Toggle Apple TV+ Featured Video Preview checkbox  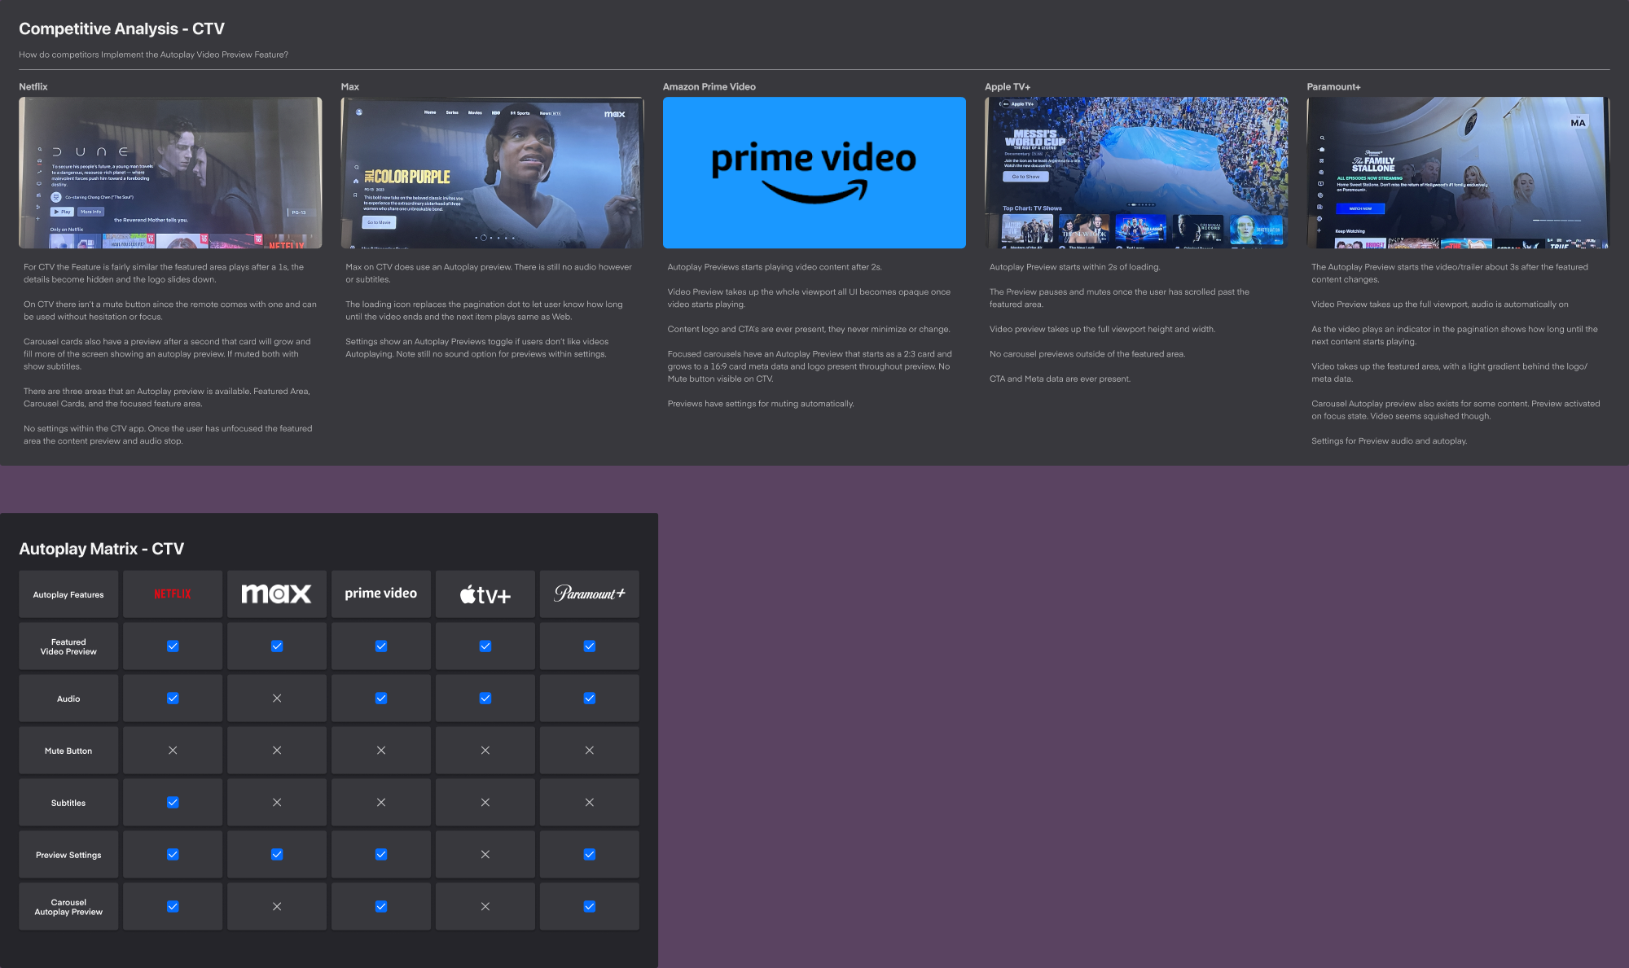485,646
